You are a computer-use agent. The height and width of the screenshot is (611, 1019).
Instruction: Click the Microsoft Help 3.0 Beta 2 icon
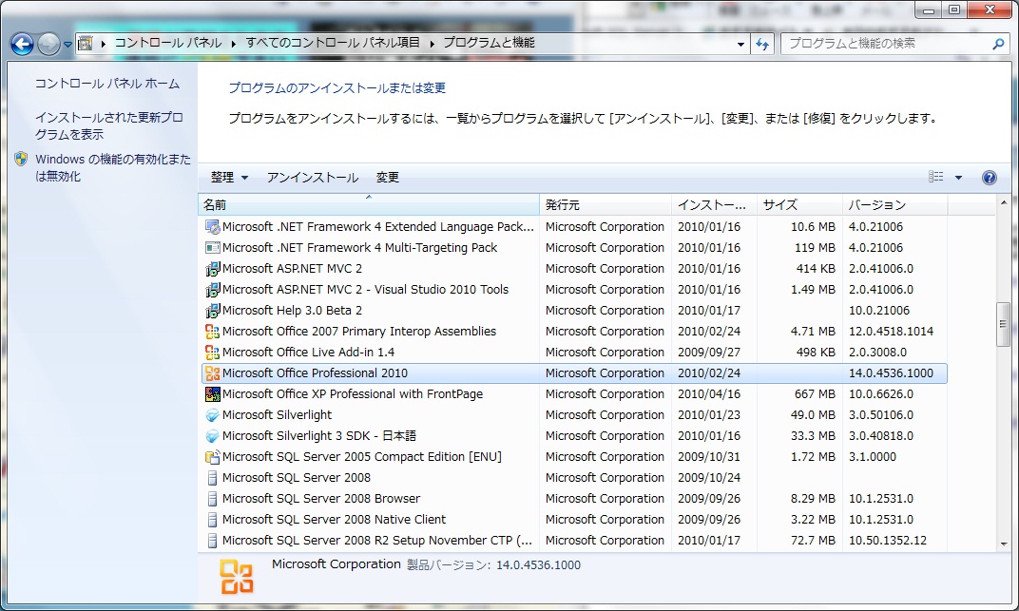213,311
